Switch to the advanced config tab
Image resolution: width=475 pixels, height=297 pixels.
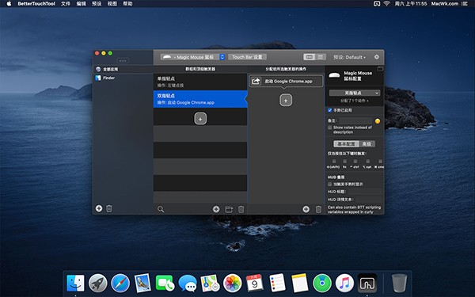(367, 144)
